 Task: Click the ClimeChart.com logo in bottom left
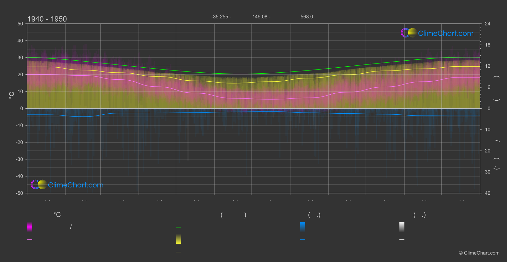67,185
